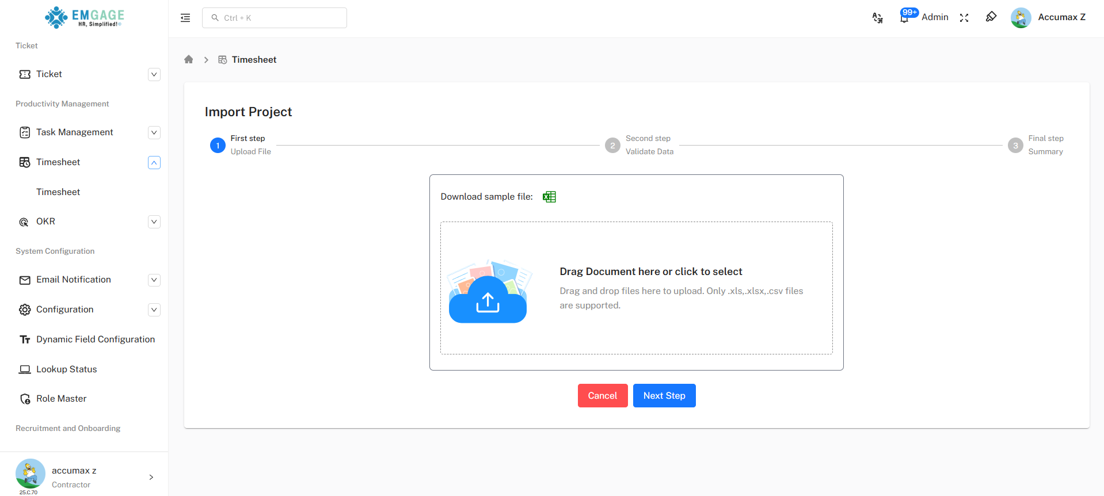The width and height of the screenshot is (1104, 496).
Task: Open the Configuration menu item
Action: pos(65,310)
